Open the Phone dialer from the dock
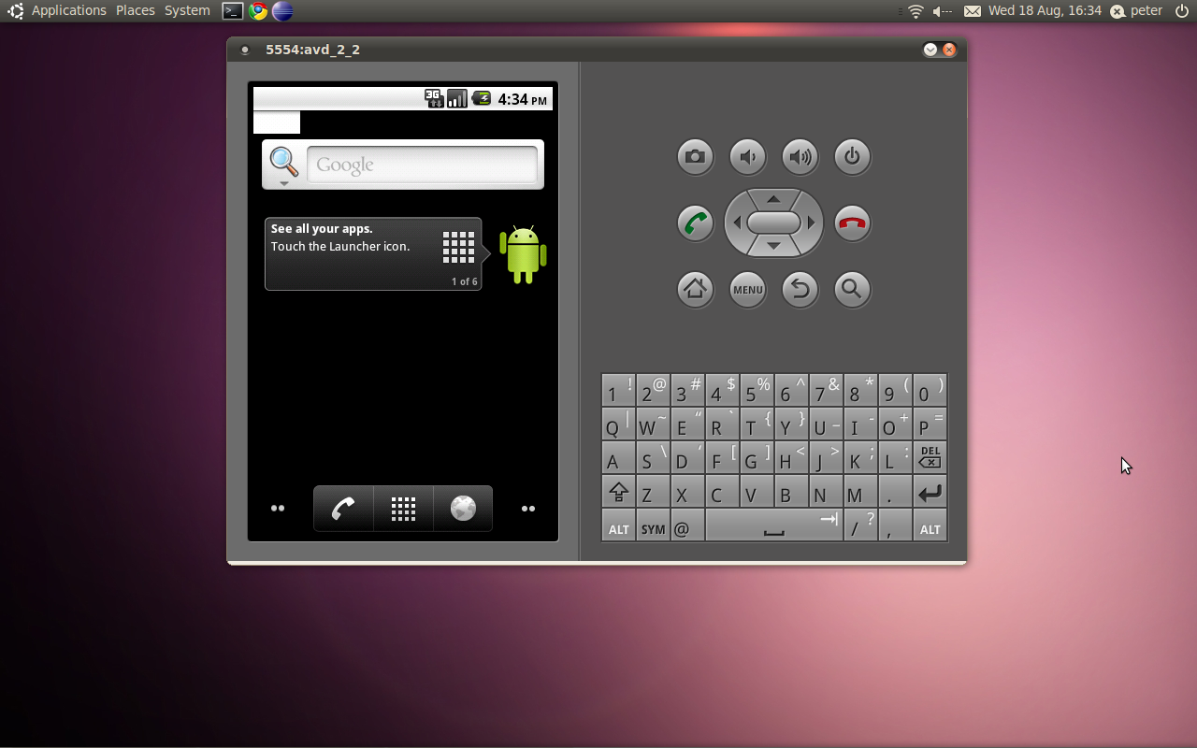Screen dimensions: 1197x748 click(x=343, y=508)
